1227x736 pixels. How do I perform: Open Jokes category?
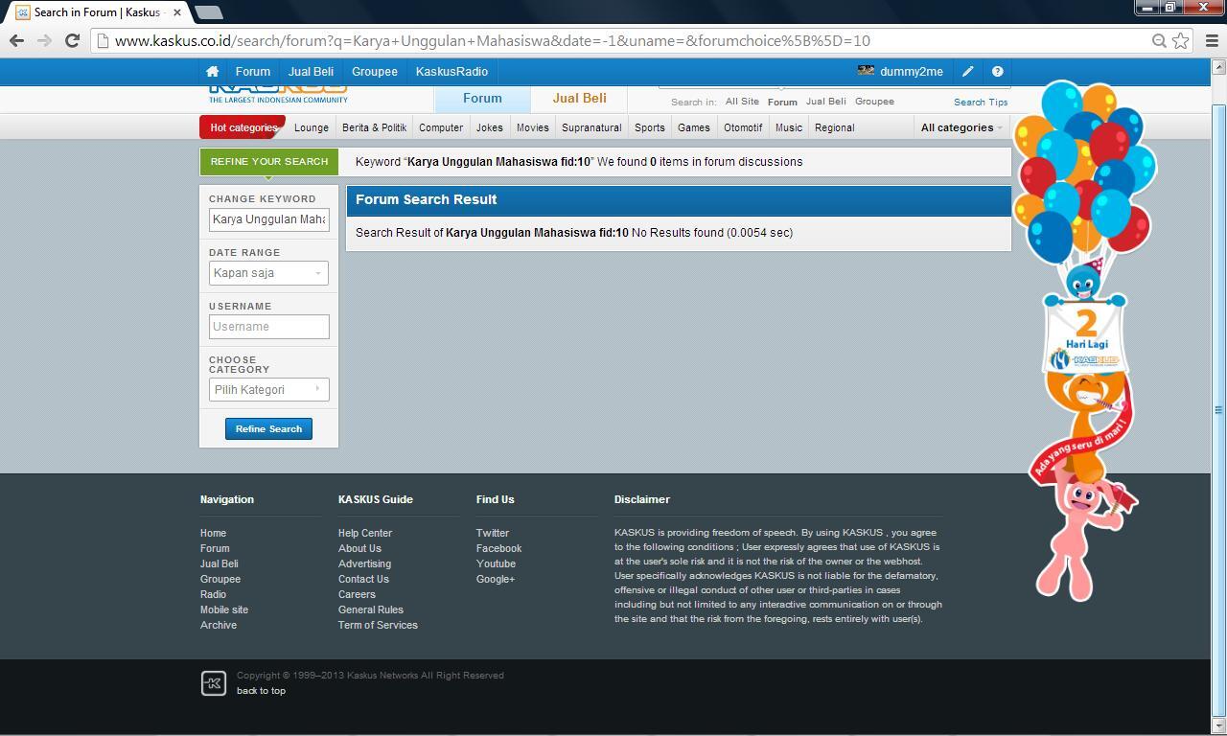pyautogui.click(x=490, y=127)
